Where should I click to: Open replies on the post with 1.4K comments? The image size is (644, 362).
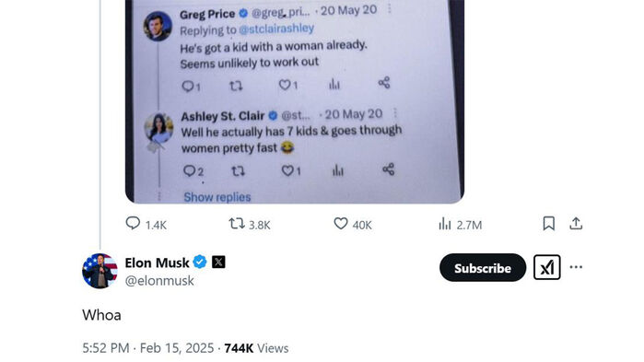tap(146, 224)
